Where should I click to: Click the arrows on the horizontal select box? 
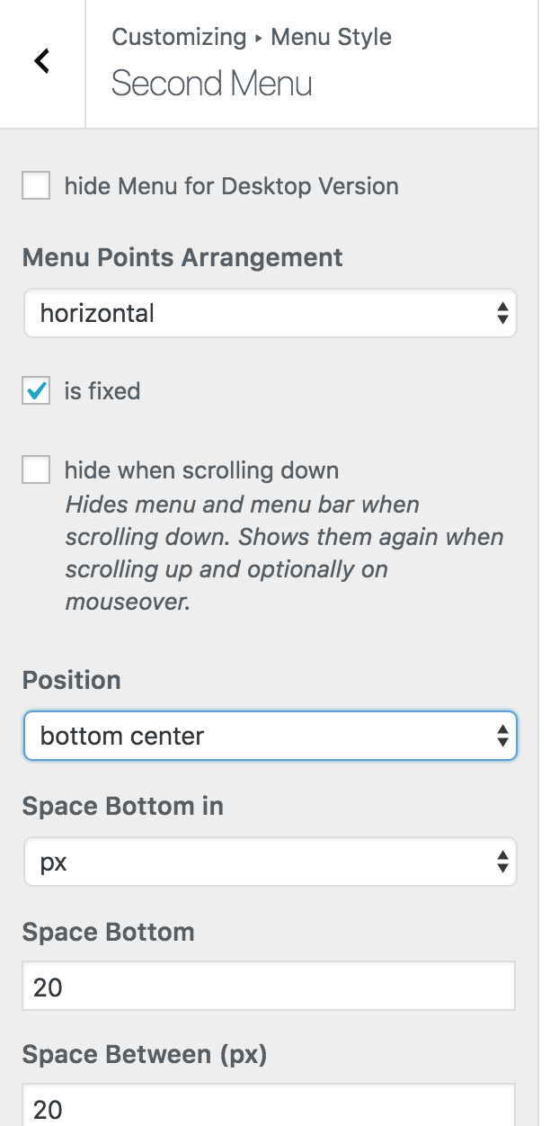point(502,314)
